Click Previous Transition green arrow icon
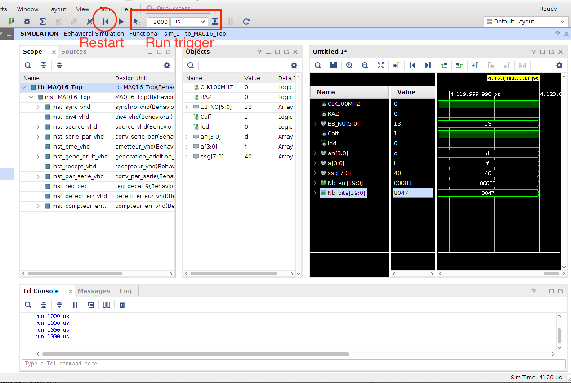571x383 pixels. [444, 65]
